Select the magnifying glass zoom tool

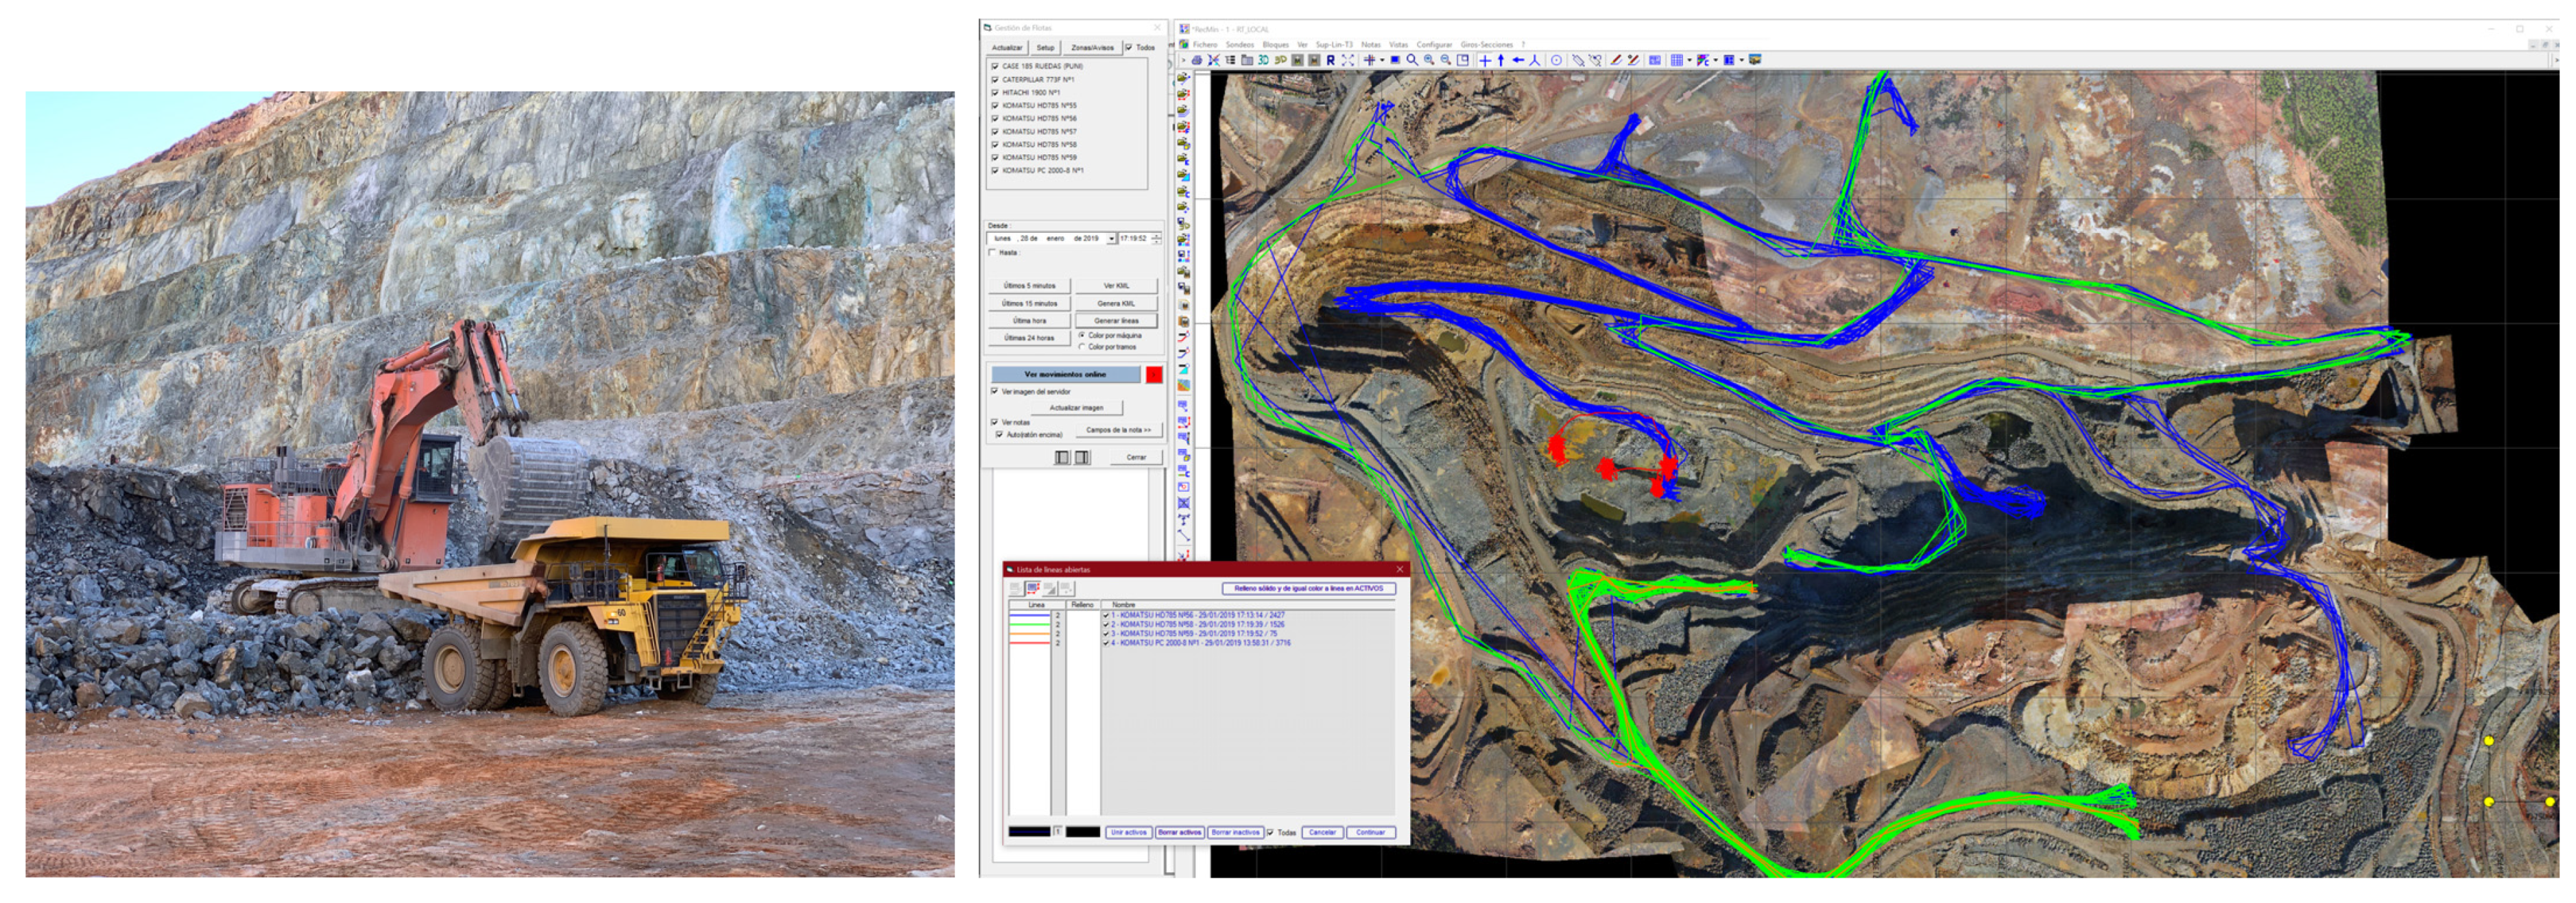point(1412,60)
